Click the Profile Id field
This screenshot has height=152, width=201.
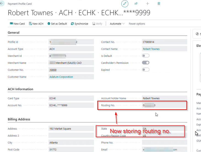pos(71,42)
